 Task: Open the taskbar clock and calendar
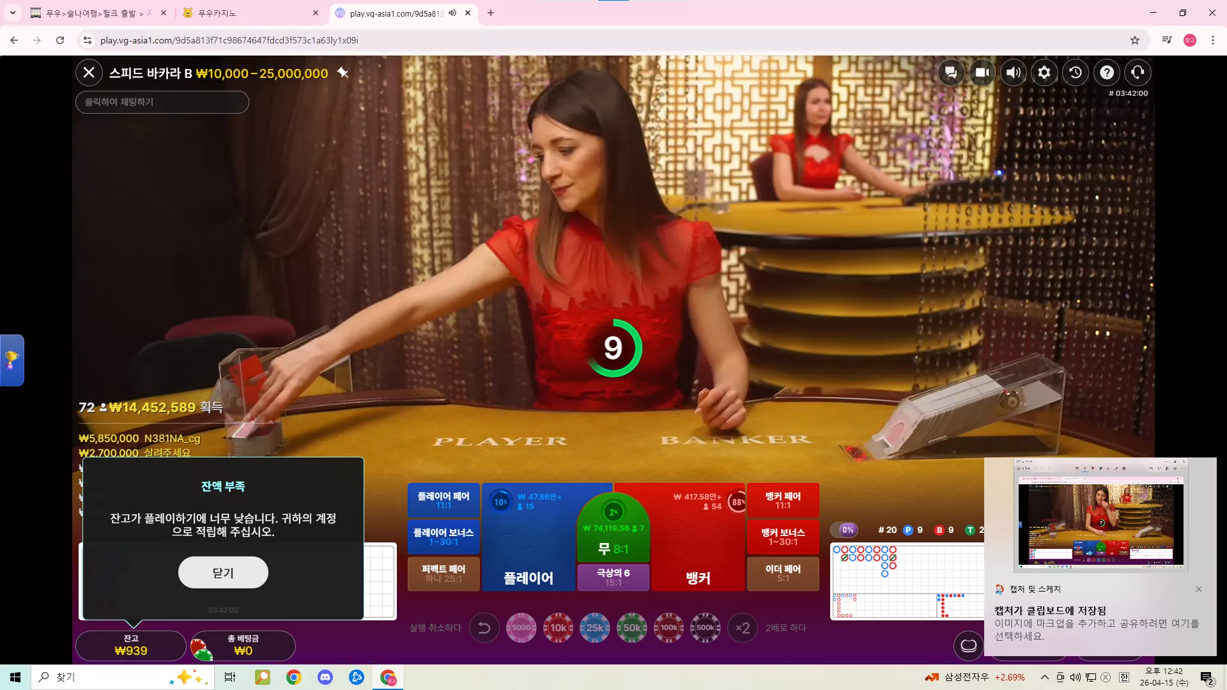tap(1164, 677)
